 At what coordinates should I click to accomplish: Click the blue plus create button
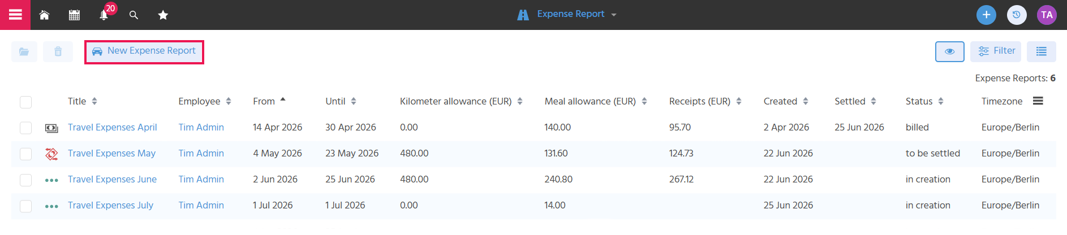[x=986, y=15]
